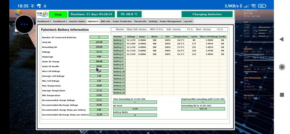Screen dimensions: 290x134
Task: Click Battery 1 voltage cell 52.127V
Action: 131,40
